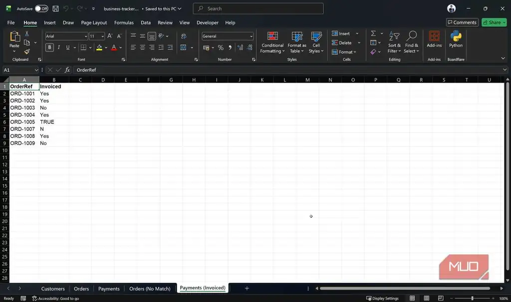The image size is (511, 302).
Task: Open Cell Styles gallery
Action: click(316, 42)
